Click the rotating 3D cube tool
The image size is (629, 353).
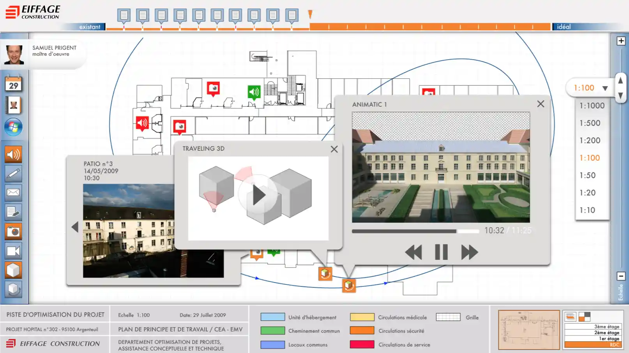point(13,289)
